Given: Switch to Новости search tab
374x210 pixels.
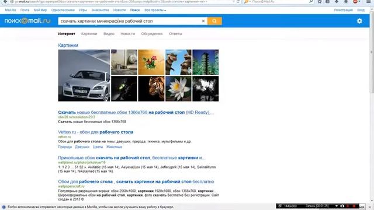Looking at the screenshot, I should pyautogui.click(x=127, y=34).
